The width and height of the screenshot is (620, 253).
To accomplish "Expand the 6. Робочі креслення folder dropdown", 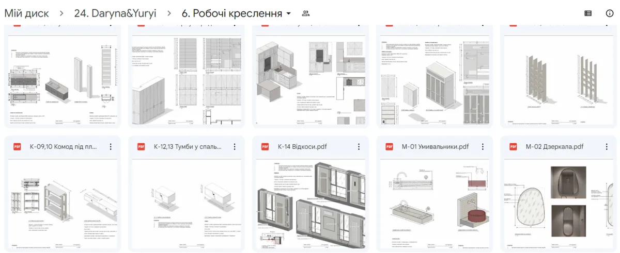I will 288,14.
